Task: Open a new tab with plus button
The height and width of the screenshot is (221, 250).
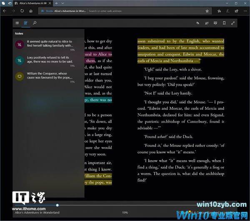Action: 57,3
